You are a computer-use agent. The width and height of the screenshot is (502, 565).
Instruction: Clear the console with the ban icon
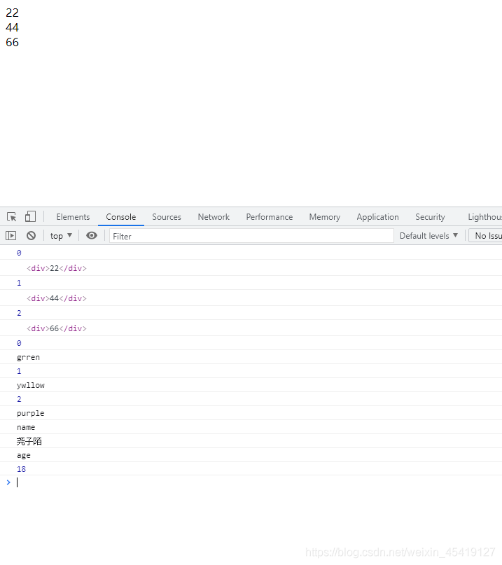(x=32, y=236)
